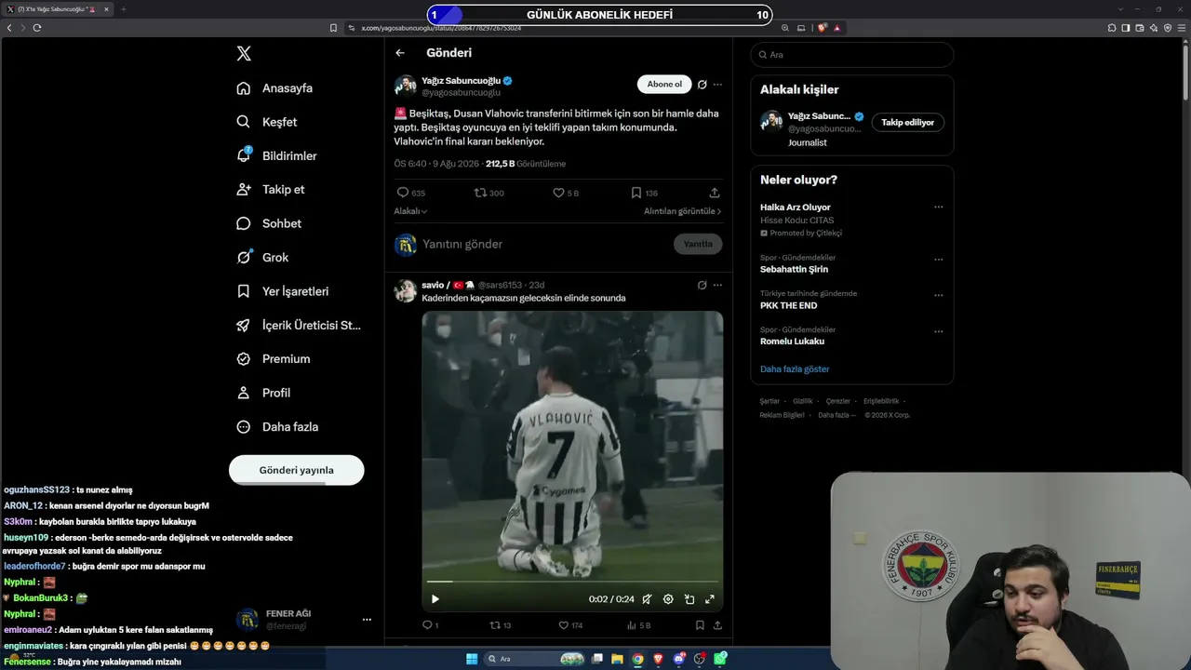
Task: Reload the browser page
Action: tap(37, 28)
